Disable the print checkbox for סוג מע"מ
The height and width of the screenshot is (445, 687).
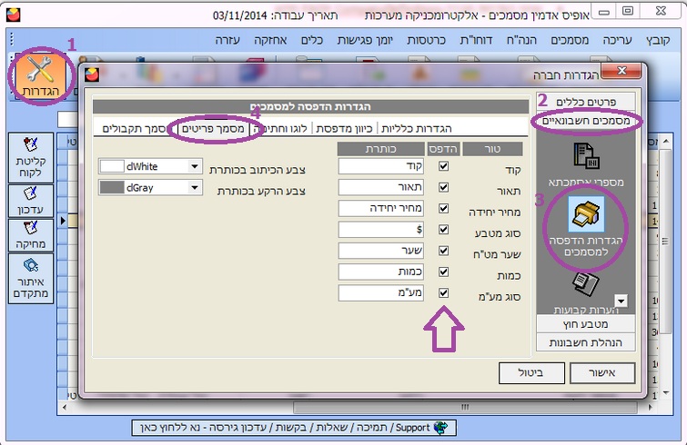coord(444,292)
